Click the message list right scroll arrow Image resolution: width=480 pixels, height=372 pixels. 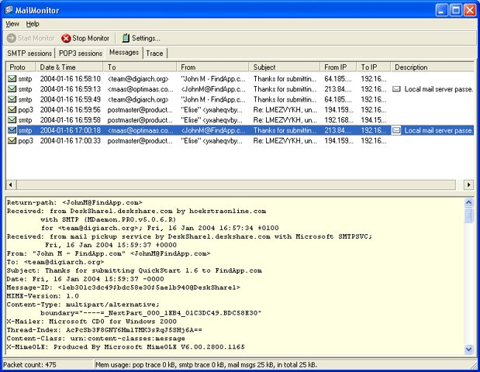468,184
